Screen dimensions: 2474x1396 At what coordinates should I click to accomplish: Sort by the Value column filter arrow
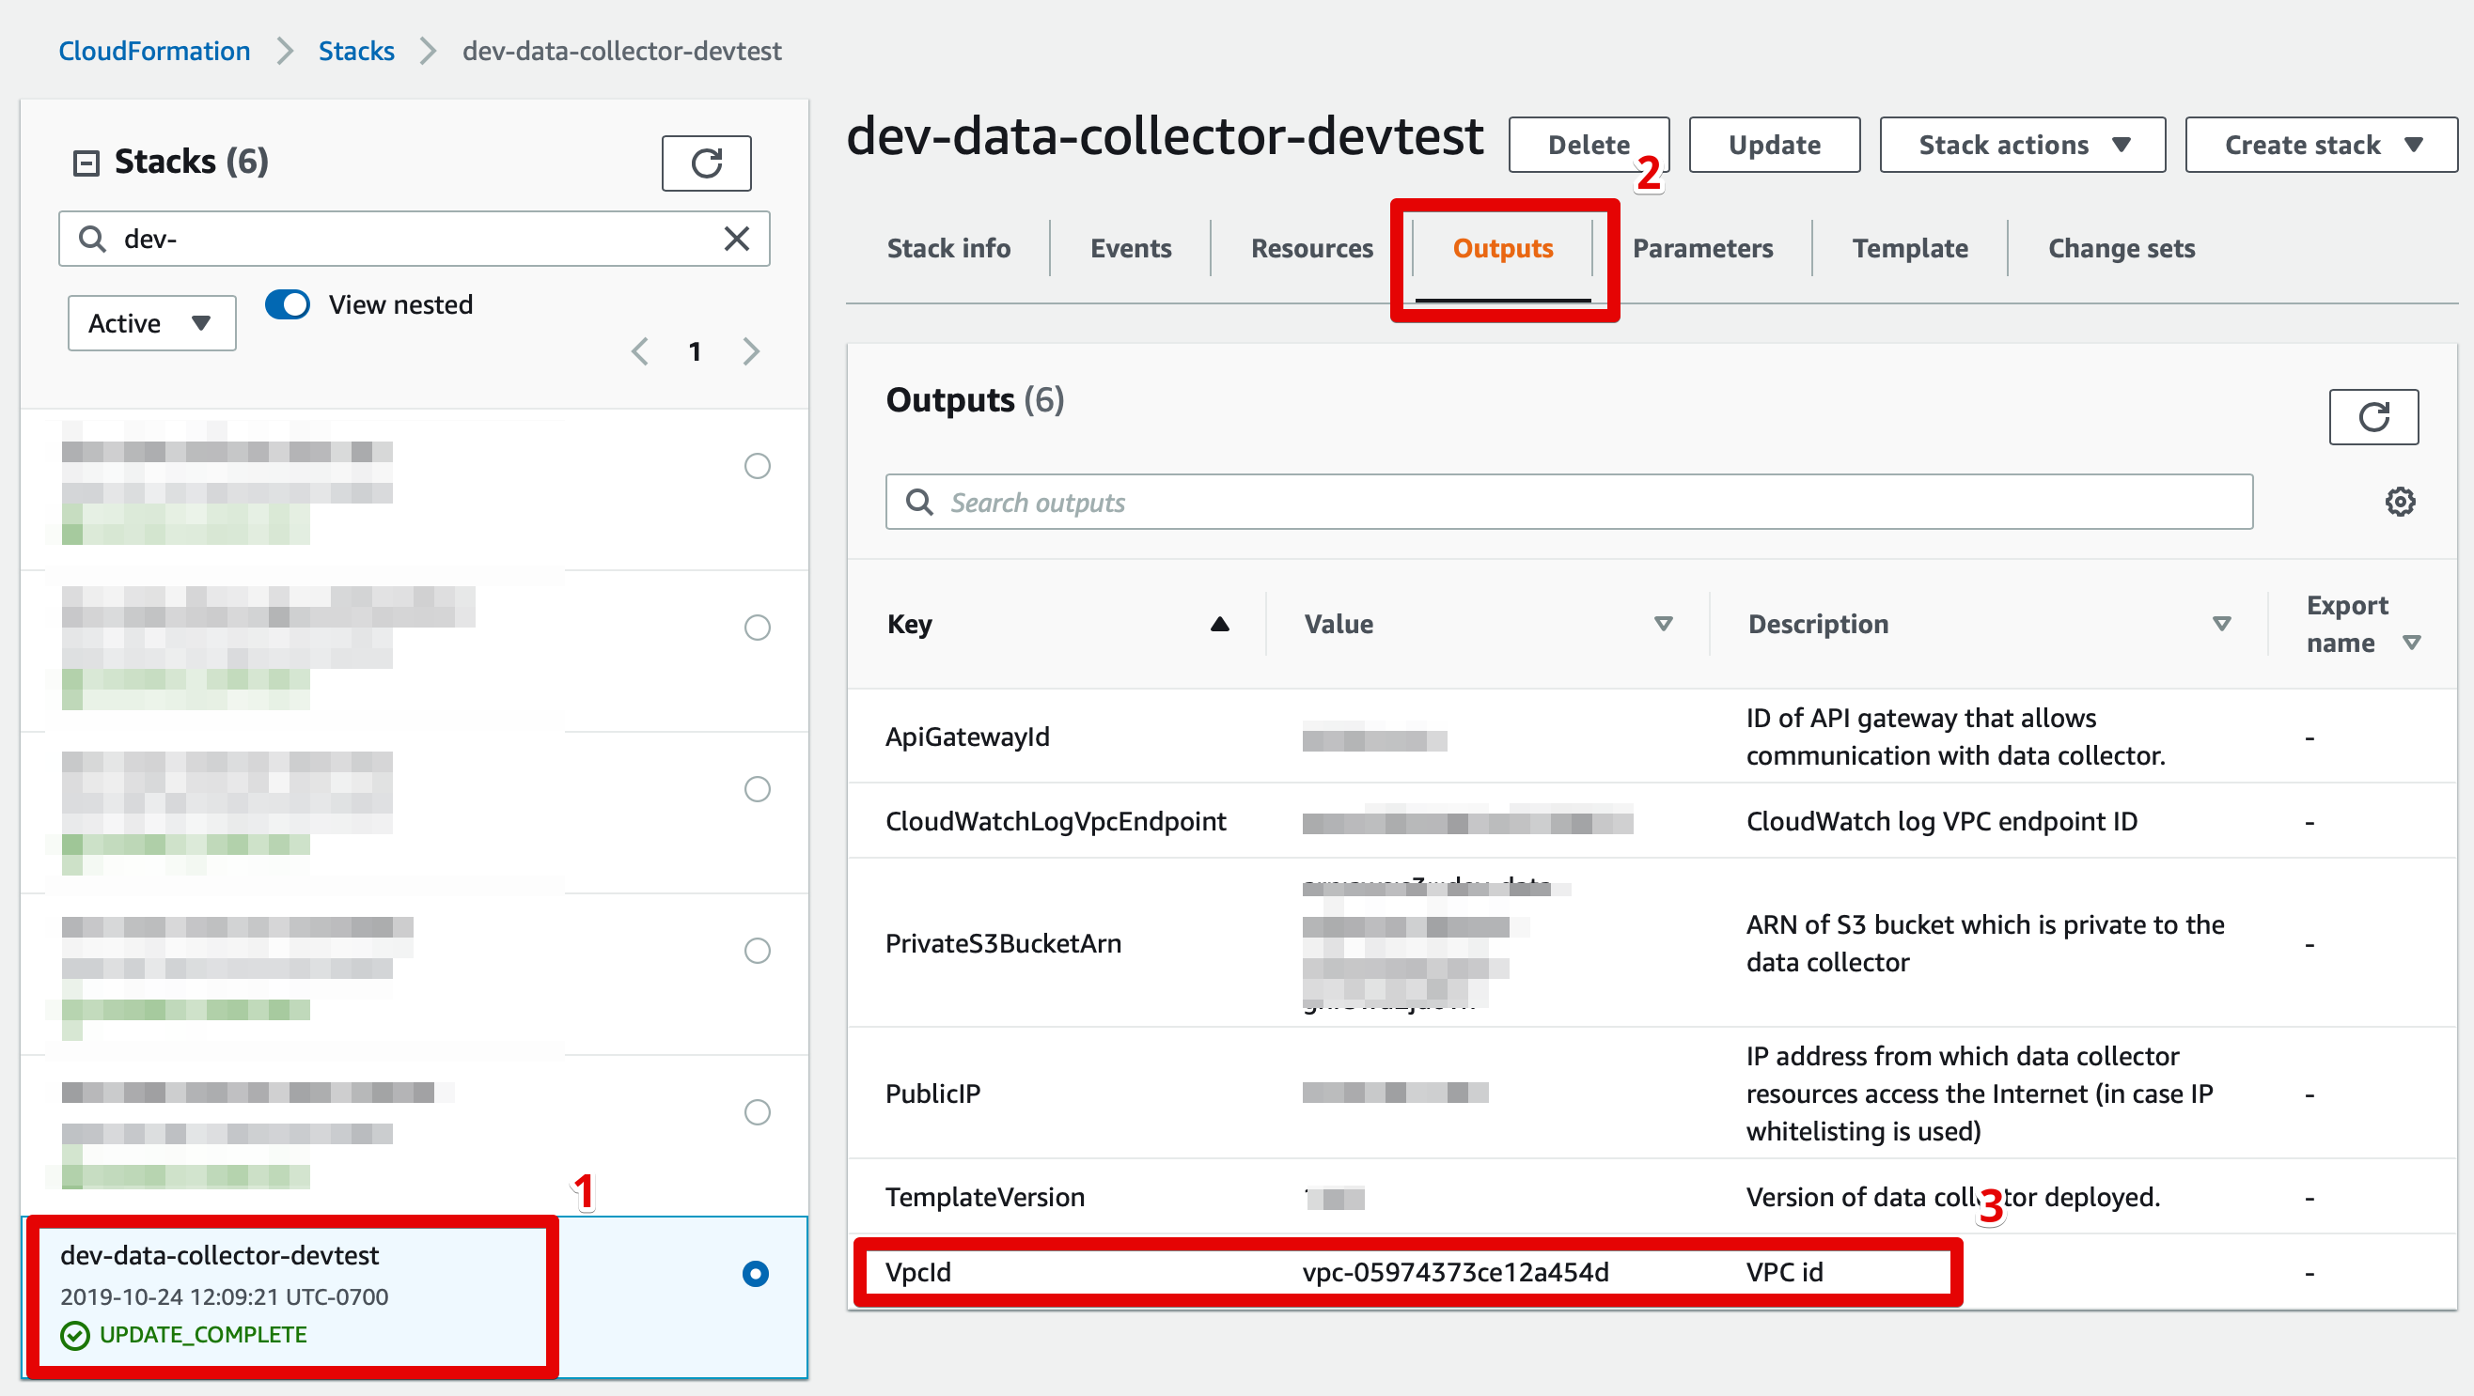point(1664,624)
